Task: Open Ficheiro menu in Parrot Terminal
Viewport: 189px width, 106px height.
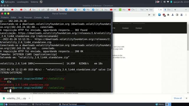Action: click(x=5, y=17)
